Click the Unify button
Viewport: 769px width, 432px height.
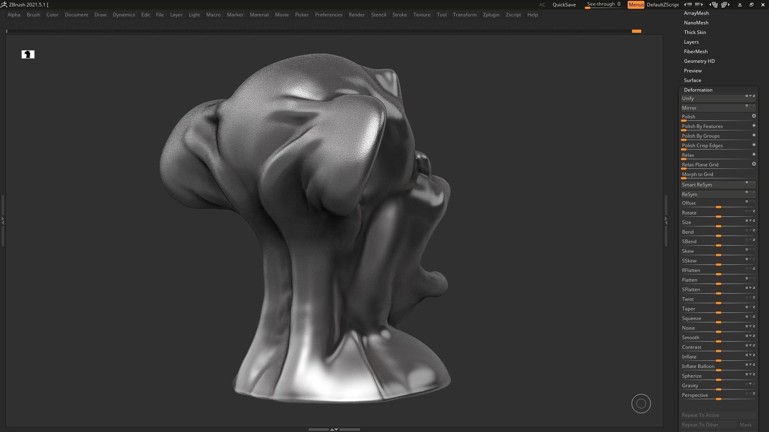coord(718,98)
